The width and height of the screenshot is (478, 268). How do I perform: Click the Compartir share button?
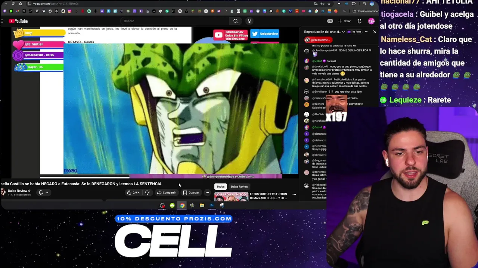[166, 192]
